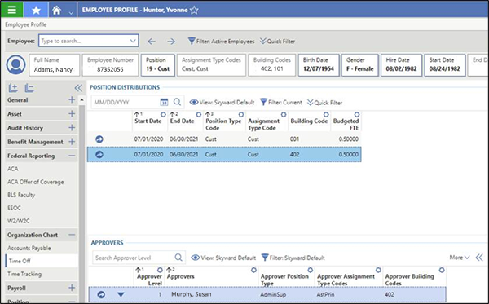Collapse all sidebar sections icon
Image resolution: width=489 pixels, height=304 pixels.
(x=29, y=88)
